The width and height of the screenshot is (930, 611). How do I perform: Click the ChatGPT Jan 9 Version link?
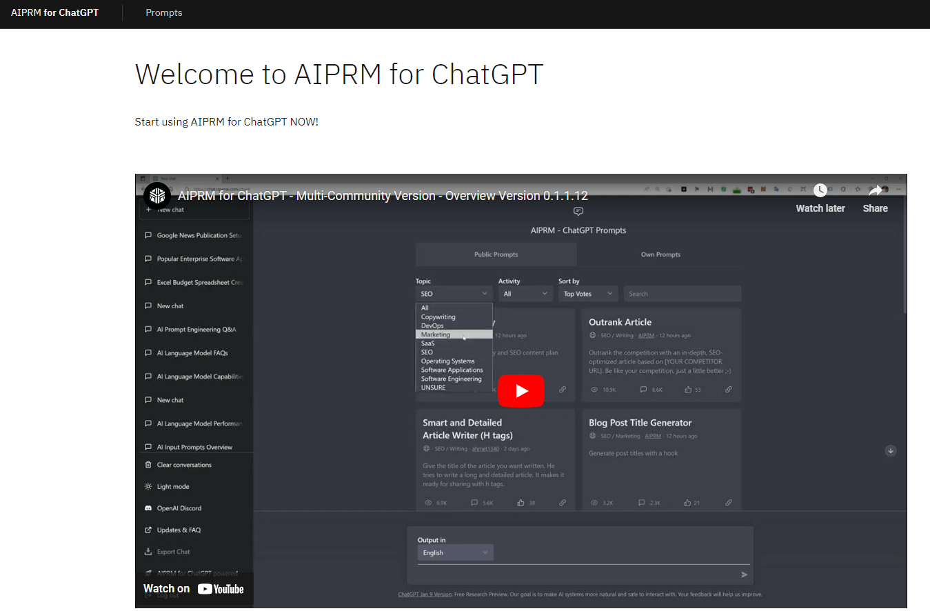pos(425,594)
